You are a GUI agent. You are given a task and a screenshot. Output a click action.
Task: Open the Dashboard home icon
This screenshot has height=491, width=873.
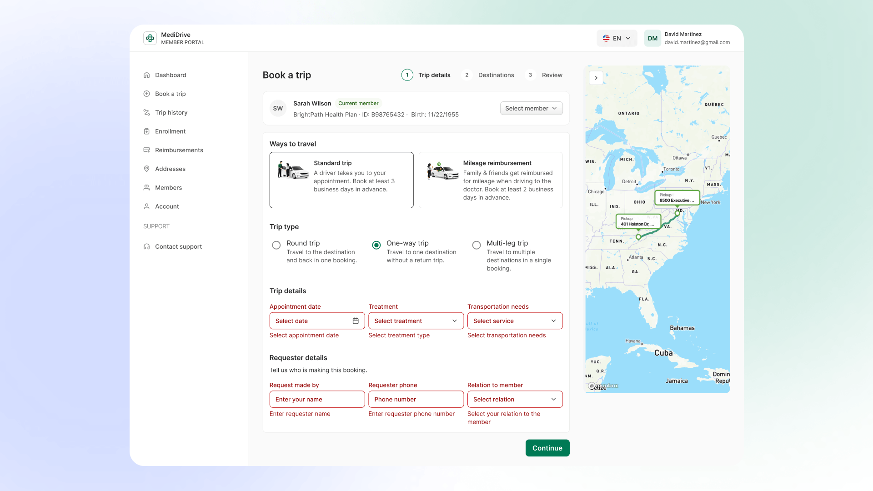coord(146,75)
